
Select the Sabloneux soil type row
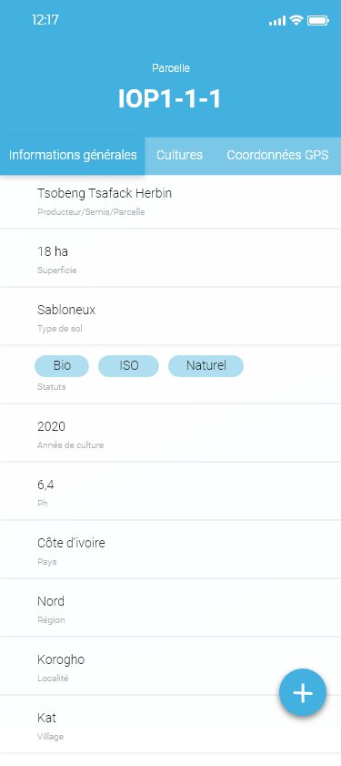170,316
